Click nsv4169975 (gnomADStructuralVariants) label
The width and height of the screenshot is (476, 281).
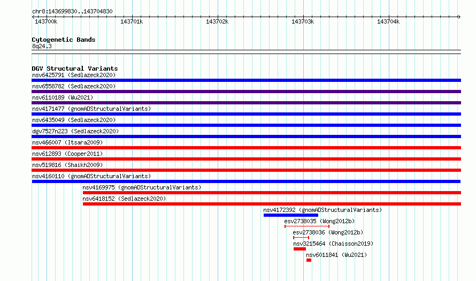[142, 187]
